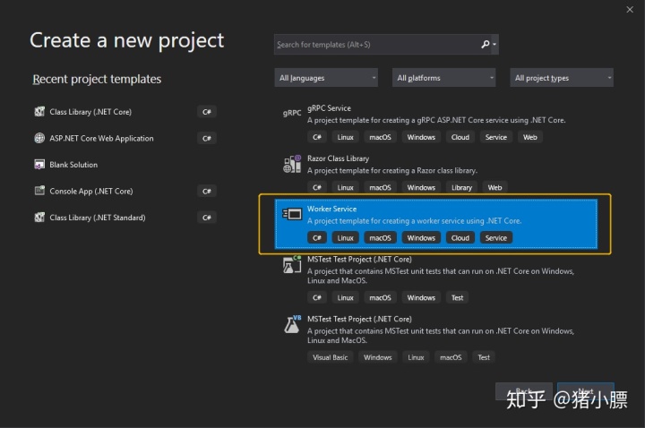Click the Worker Service description text

click(414, 221)
